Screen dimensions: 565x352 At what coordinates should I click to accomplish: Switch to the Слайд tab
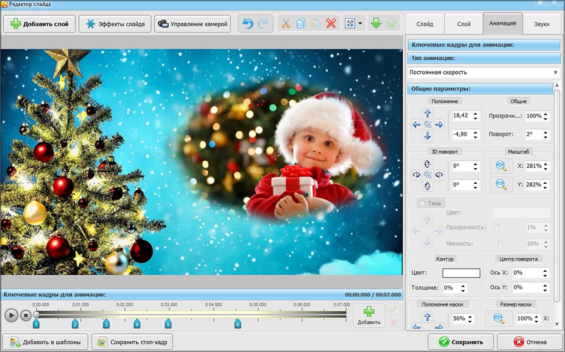pyautogui.click(x=425, y=24)
